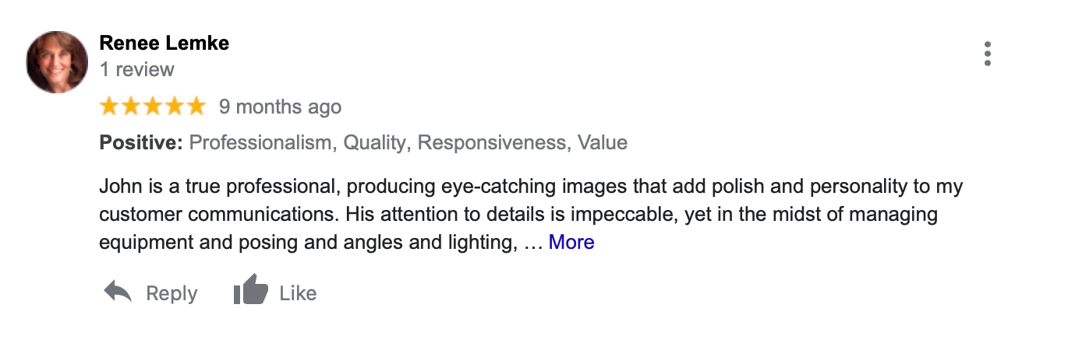Image resolution: width=1068 pixels, height=350 pixels.
Task: Select the Value attribute text
Action: pos(603,143)
